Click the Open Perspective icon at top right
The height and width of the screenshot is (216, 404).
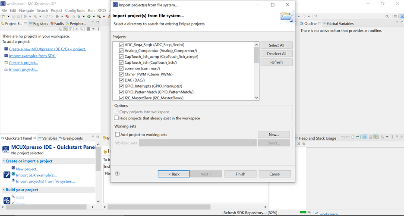tap(395, 16)
